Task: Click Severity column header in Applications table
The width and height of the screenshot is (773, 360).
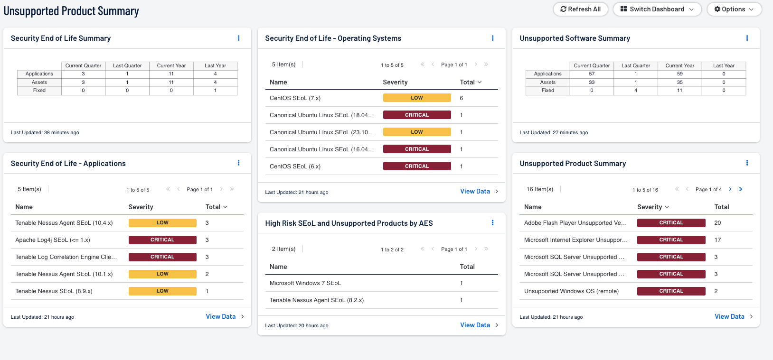Action: click(141, 207)
